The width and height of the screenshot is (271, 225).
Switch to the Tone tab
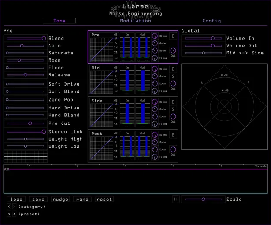coord(59,21)
